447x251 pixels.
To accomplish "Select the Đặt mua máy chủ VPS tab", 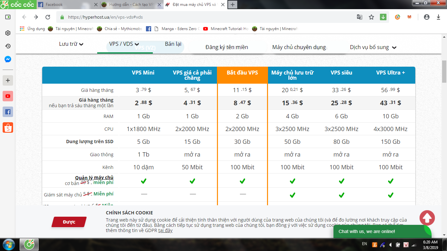I will [x=195, y=5].
